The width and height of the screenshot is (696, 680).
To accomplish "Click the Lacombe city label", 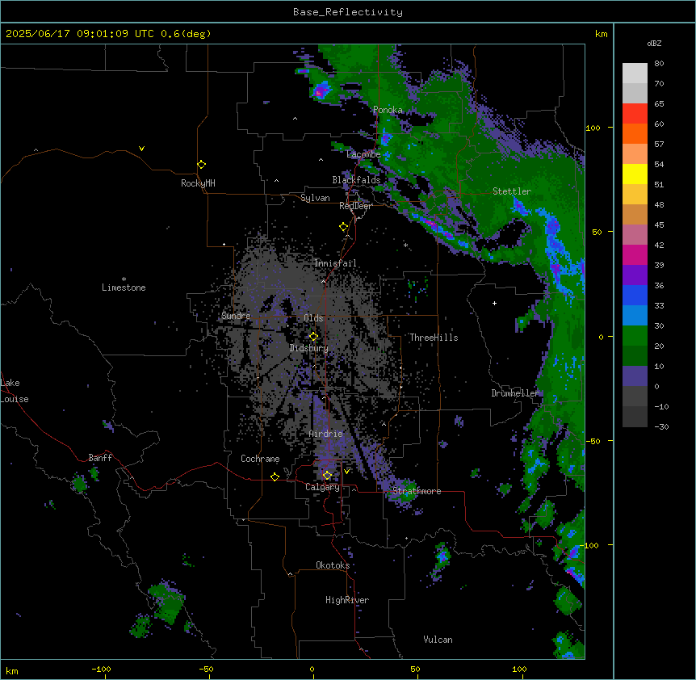I will [363, 154].
